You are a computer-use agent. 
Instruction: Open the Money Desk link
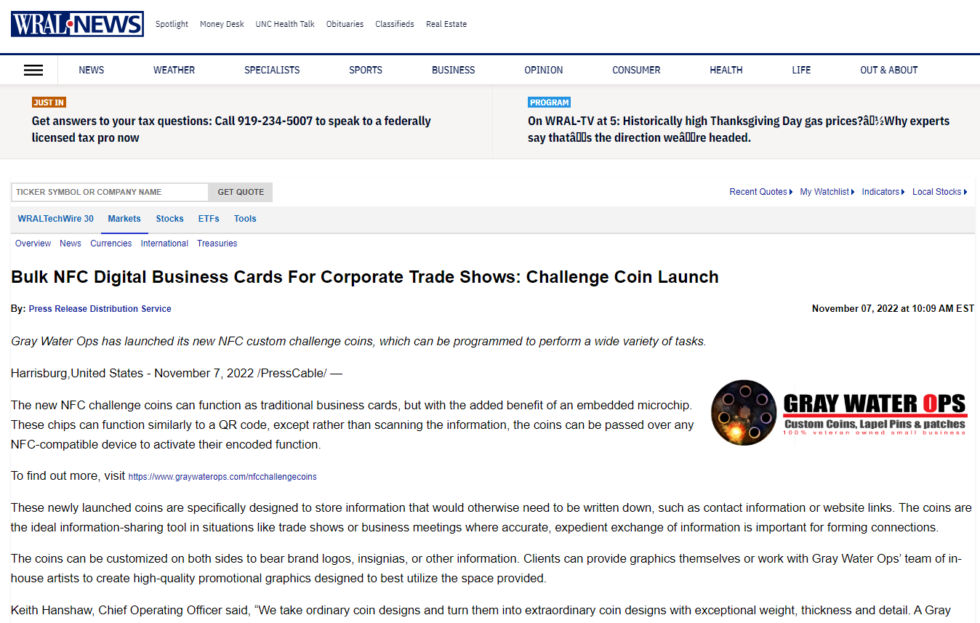[222, 24]
